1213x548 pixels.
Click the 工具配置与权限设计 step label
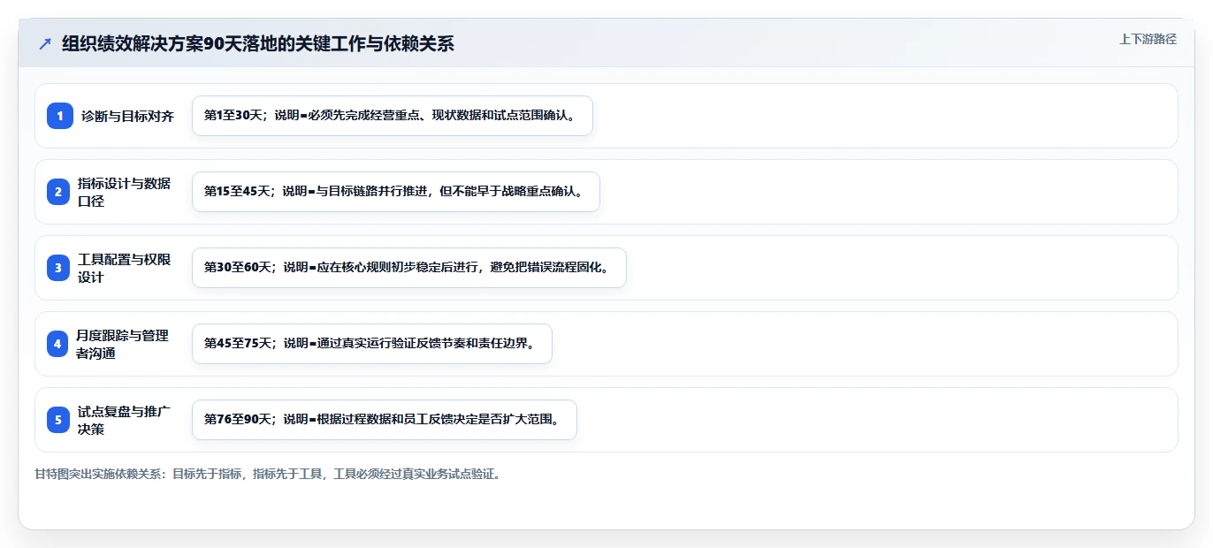click(x=125, y=268)
